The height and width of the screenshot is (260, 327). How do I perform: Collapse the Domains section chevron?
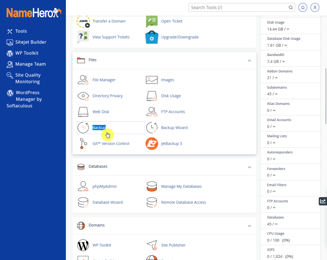click(249, 226)
